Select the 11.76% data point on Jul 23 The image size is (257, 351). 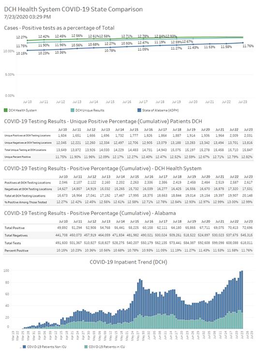[x=243, y=43]
